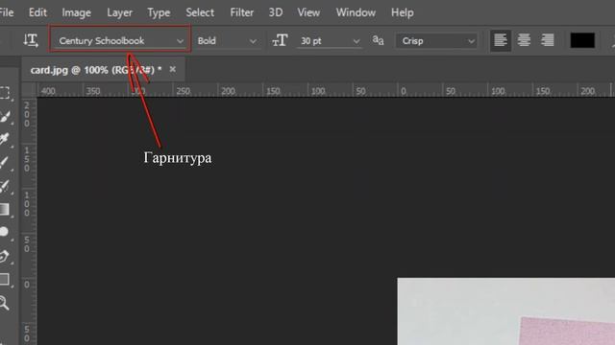Pick the Eyedropper tool

click(5, 139)
